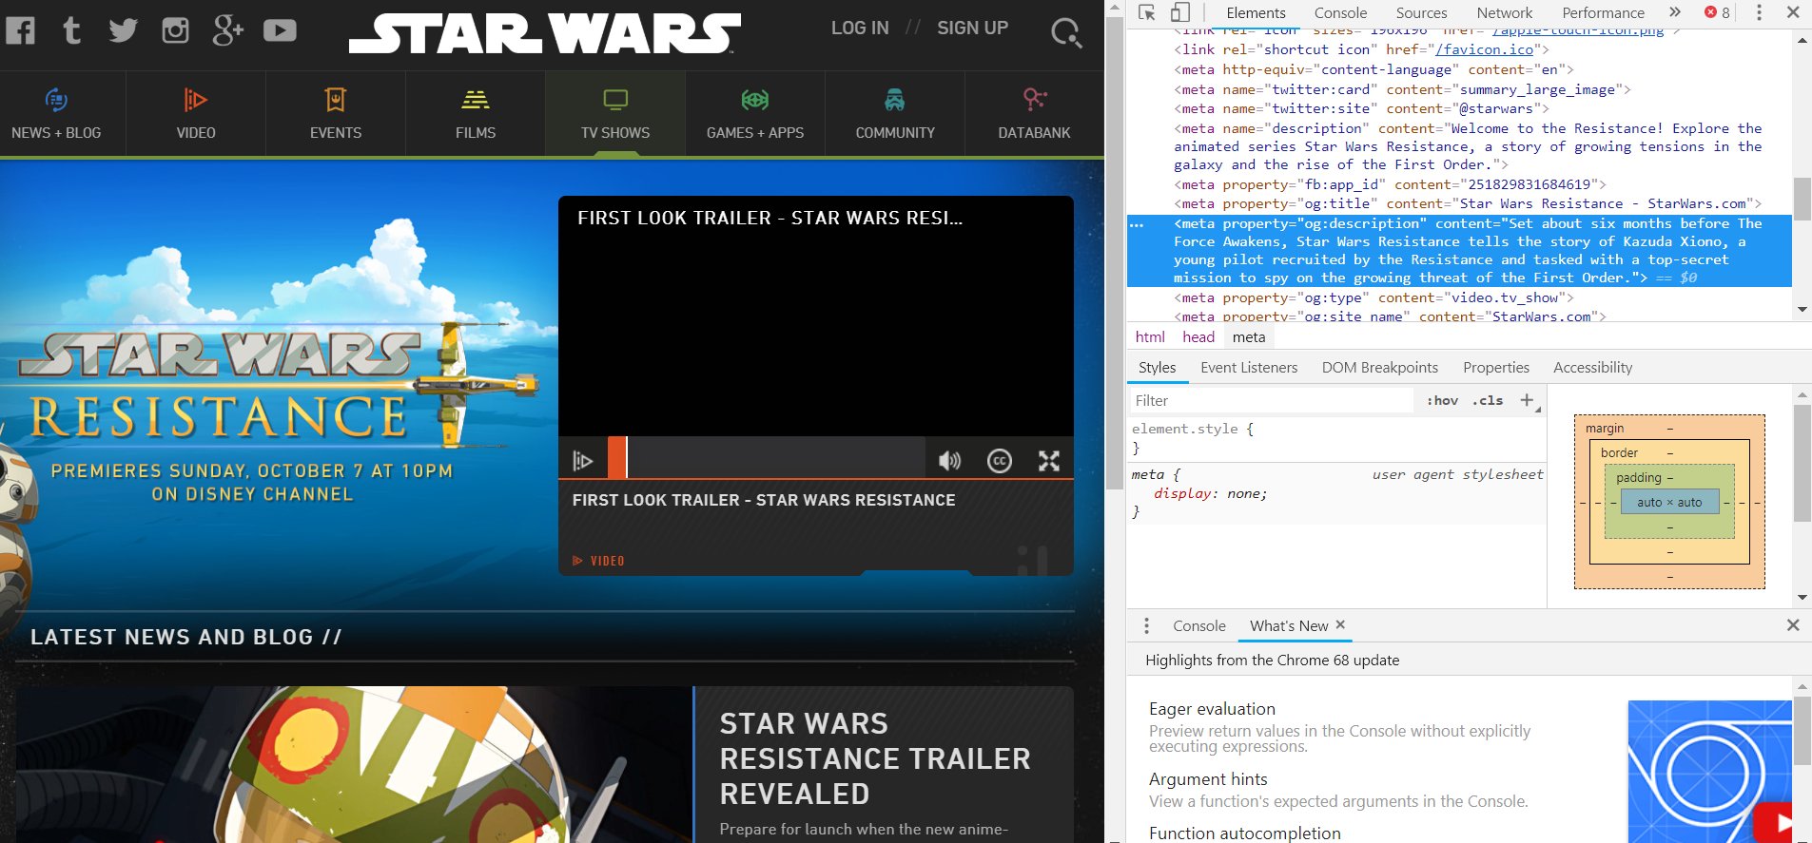Viewport: 1812px width, 843px height.
Task: Close the DevTools panel
Action: click(1793, 12)
